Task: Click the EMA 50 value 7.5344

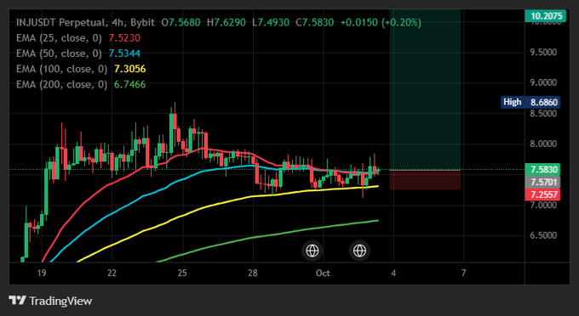Action: 124,54
